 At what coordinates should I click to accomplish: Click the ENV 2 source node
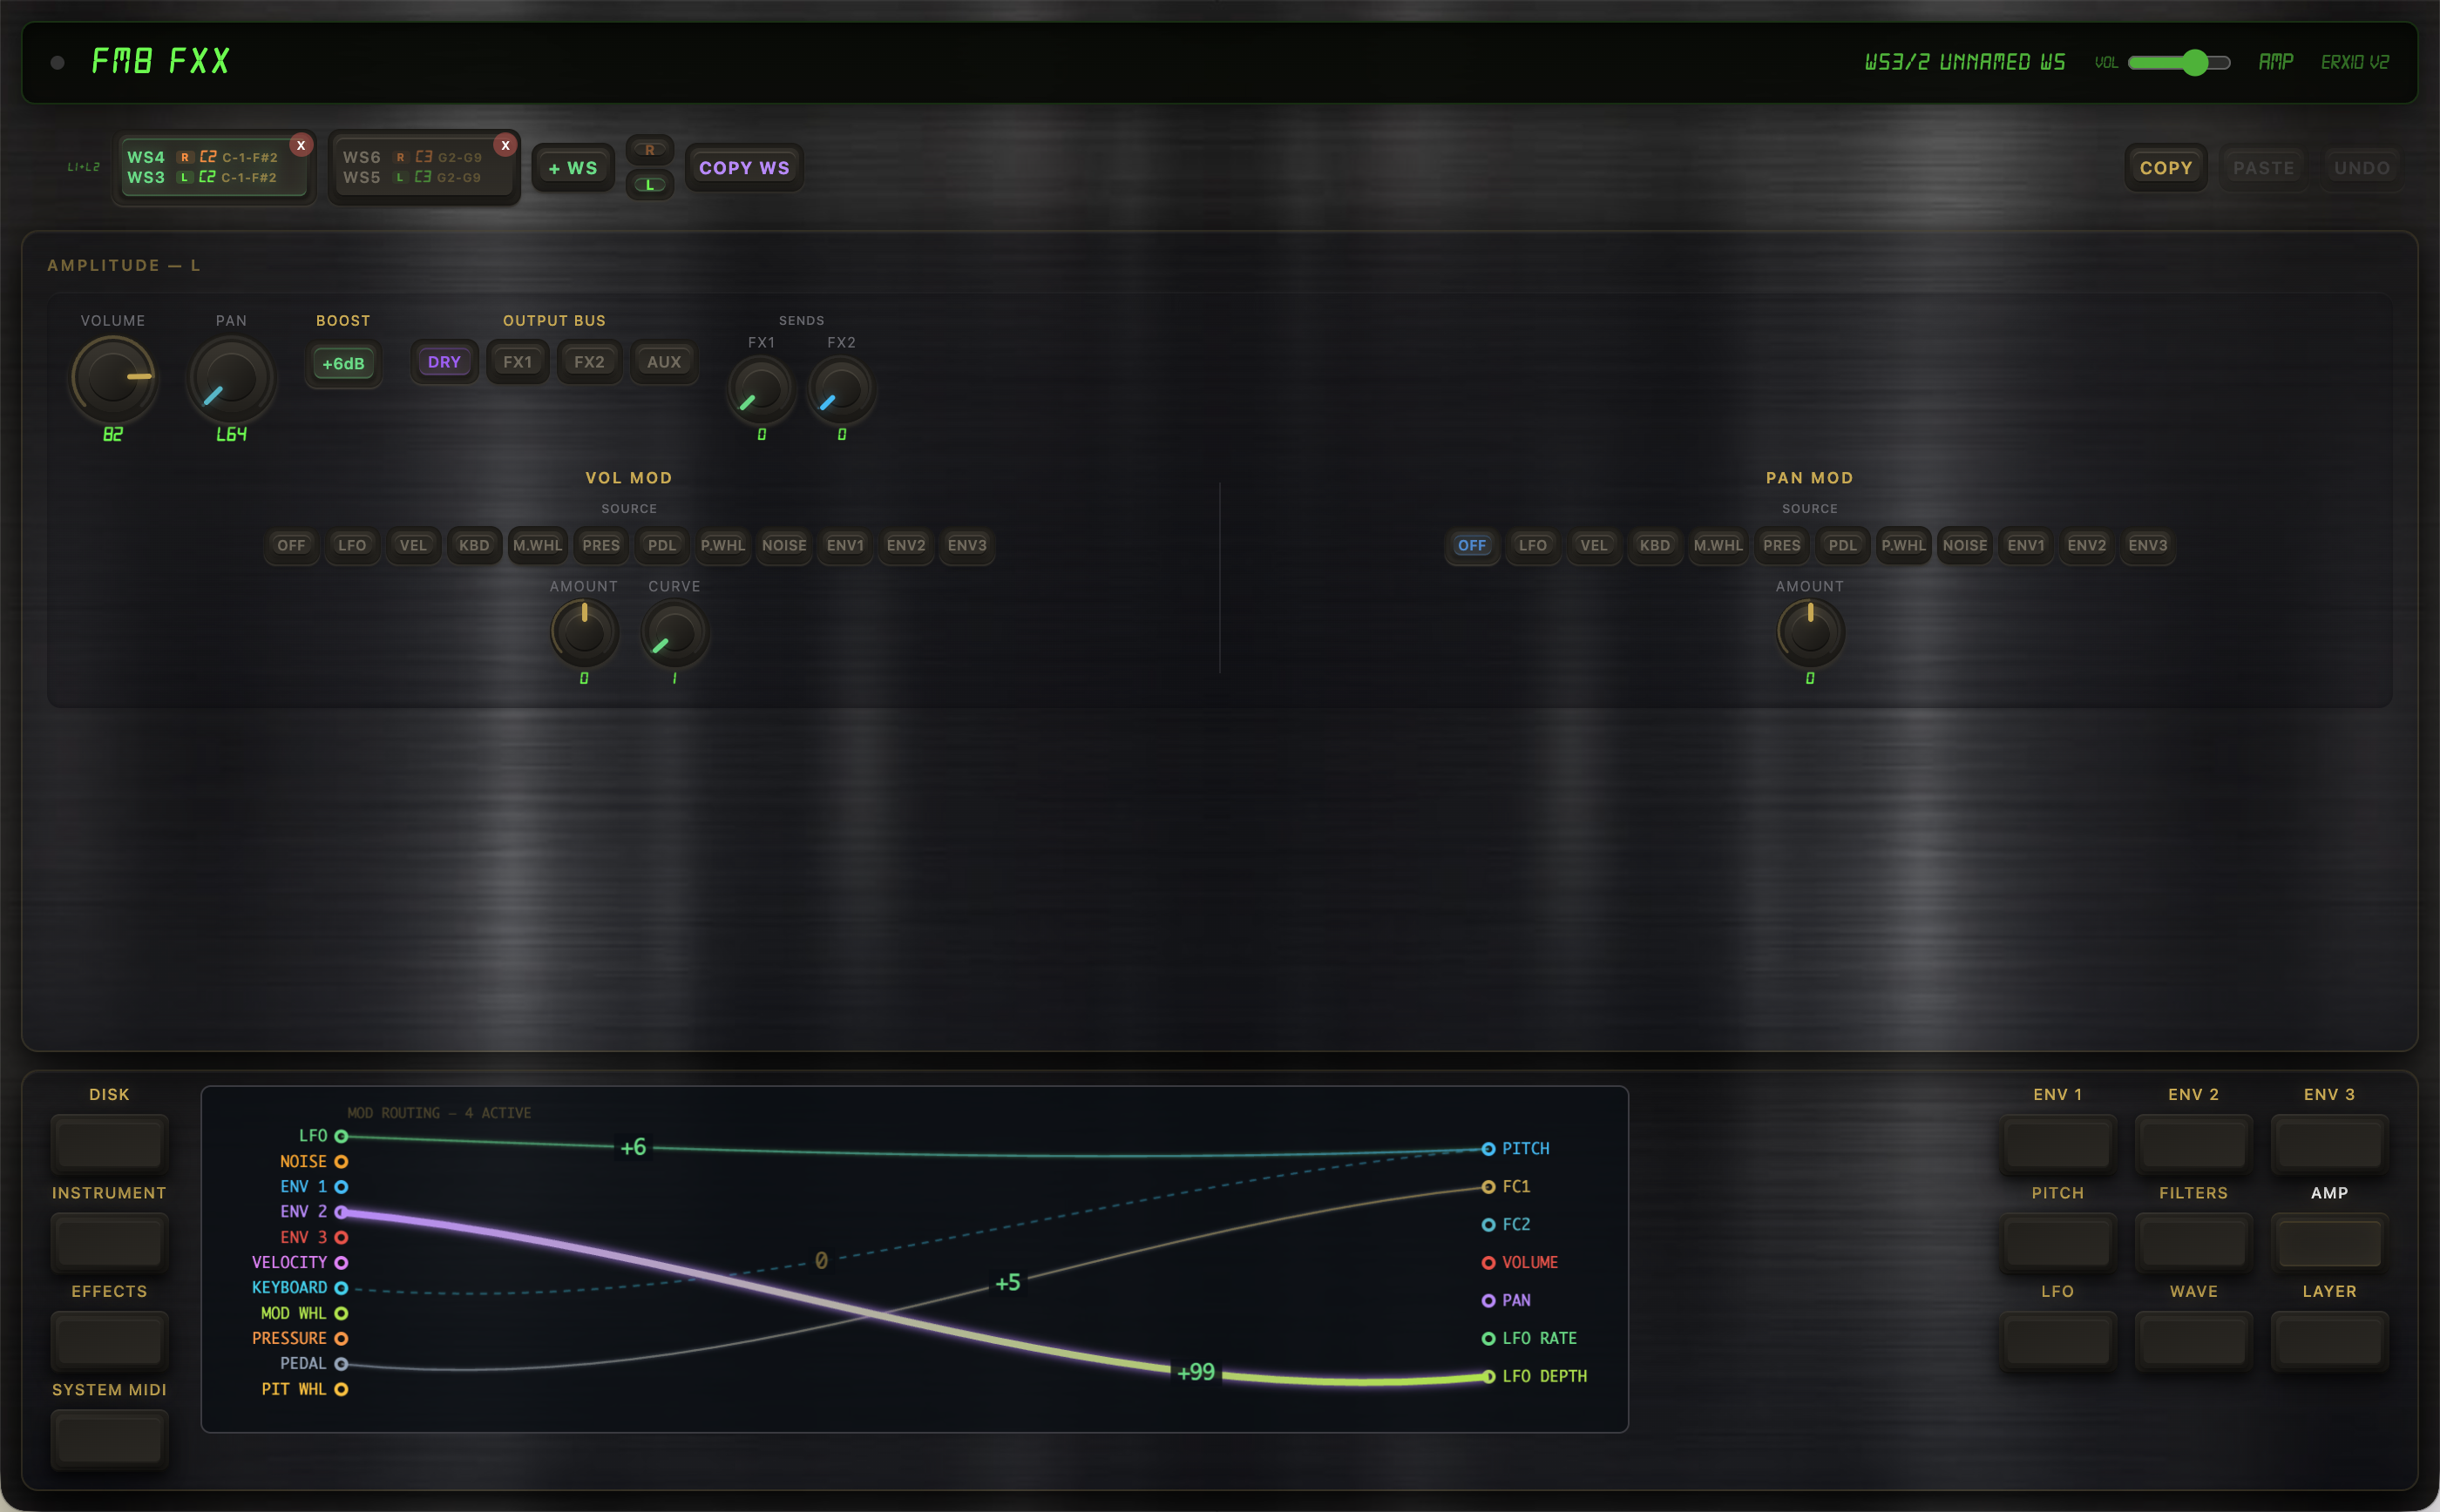point(341,1212)
